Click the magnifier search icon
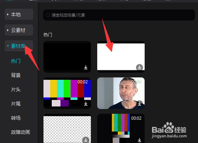 (48, 15)
